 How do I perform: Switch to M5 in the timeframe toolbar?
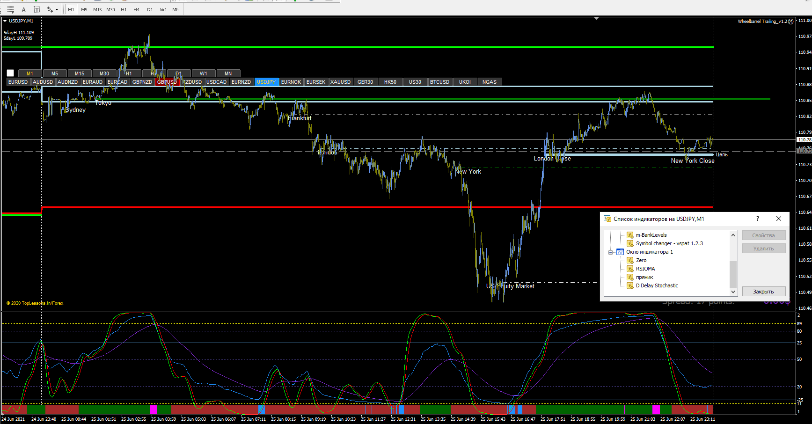(x=84, y=9)
